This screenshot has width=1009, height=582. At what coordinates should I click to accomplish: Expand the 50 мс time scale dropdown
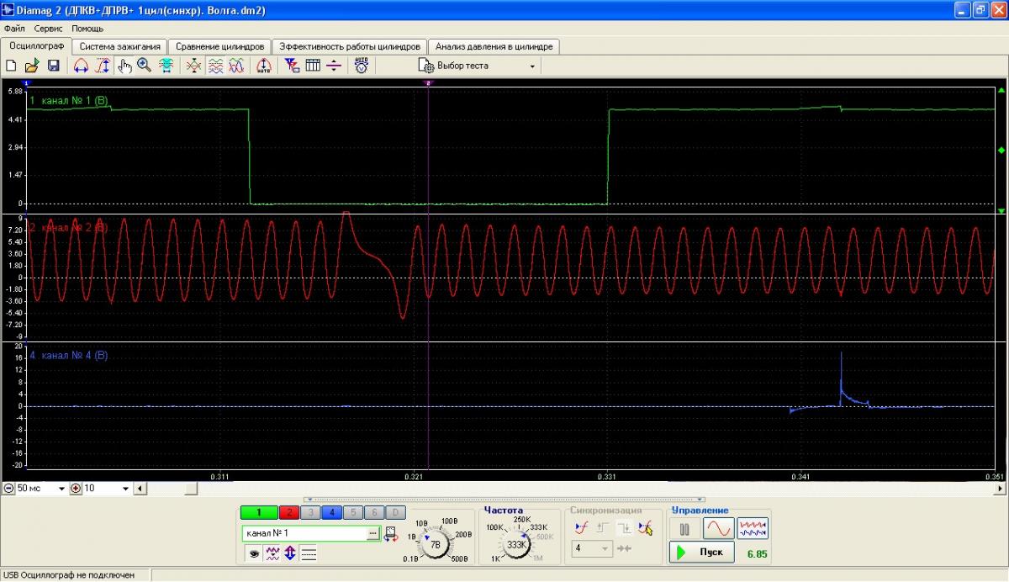[x=61, y=489]
